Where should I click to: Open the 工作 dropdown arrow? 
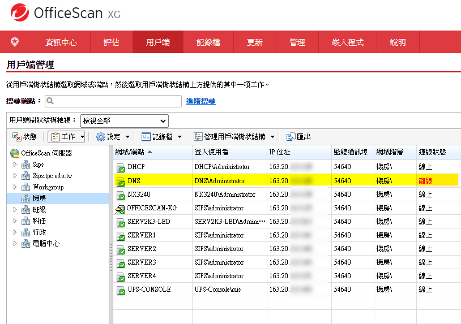[x=82, y=137]
